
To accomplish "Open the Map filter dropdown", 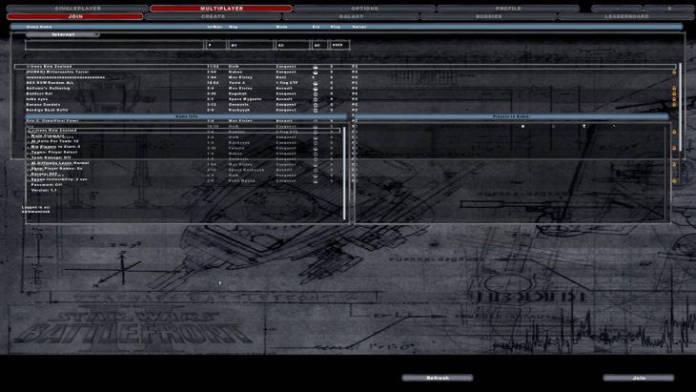I will [251, 45].
